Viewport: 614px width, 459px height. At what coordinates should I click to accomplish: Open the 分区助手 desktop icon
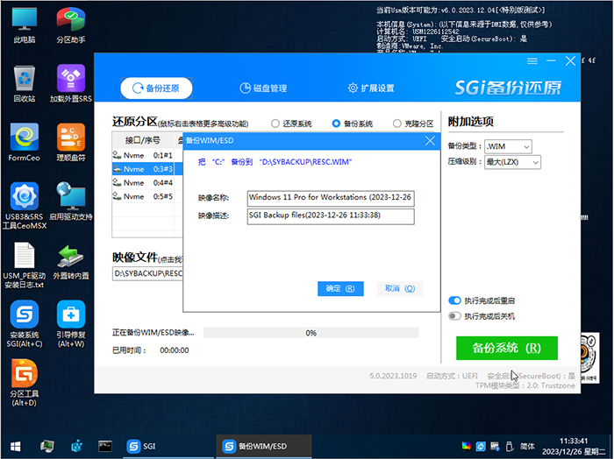71,25
